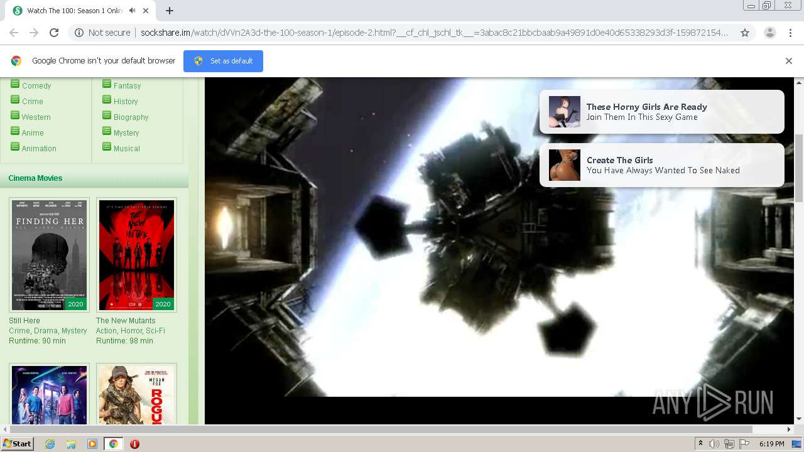Open a new browser tab
804x452 pixels.
(x=170, y=11)
